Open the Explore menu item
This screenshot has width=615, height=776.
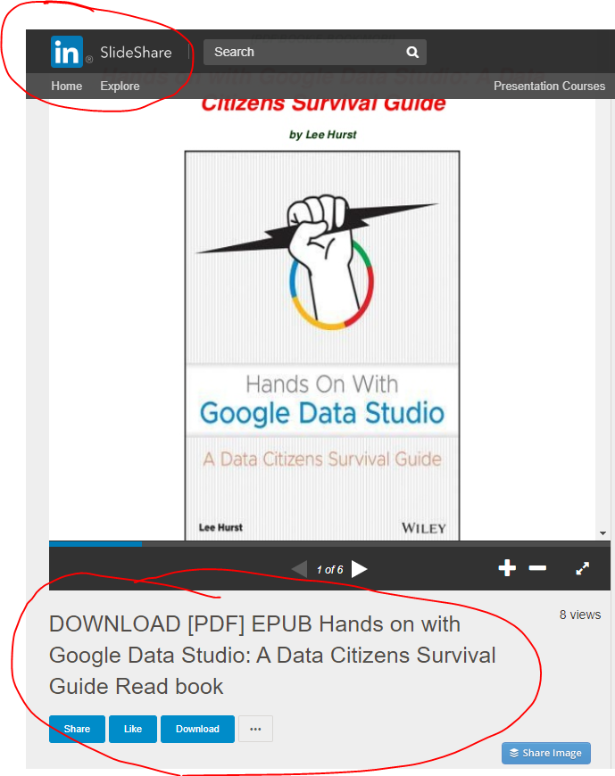coord(120,87)
